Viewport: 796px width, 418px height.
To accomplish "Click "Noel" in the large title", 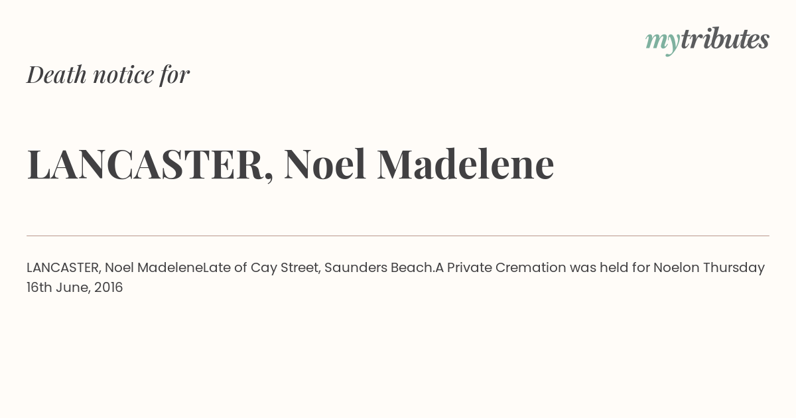I will click(325, 164).
